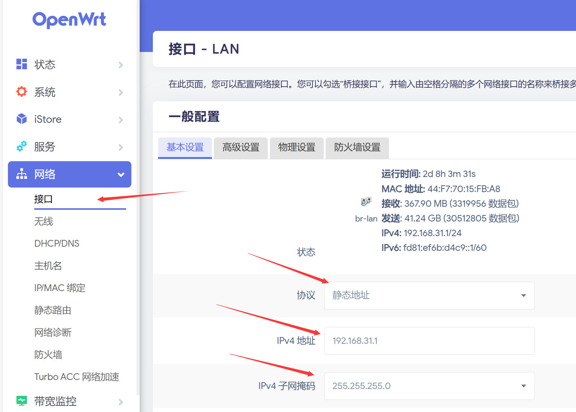
Task: Click the br-lan bridge interface icon
Action: (366, 202)
